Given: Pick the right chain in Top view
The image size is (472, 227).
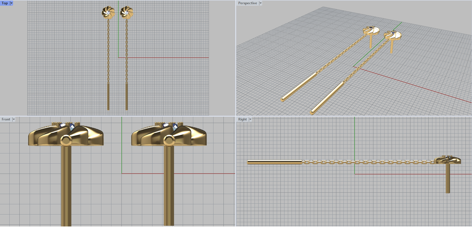Looking at the screenshot, I should [x=127, y=50].
